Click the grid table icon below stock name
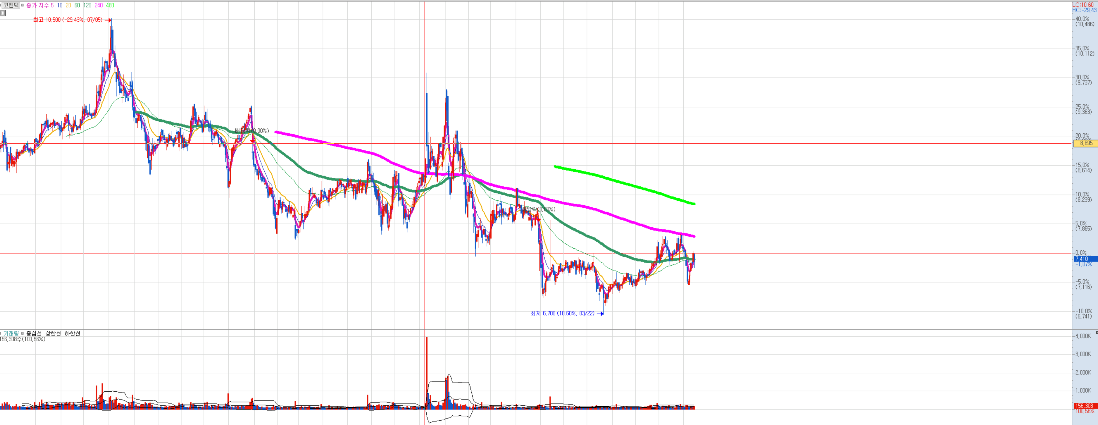This screenshot has height=425, width=1098. pos(3,13)
